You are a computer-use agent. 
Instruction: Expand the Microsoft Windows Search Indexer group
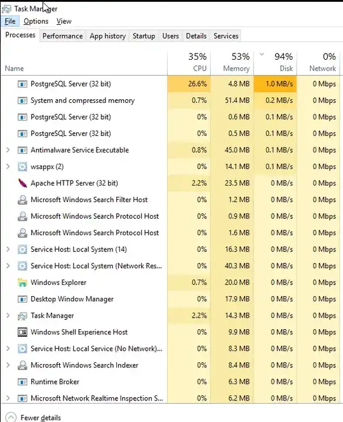8,365
